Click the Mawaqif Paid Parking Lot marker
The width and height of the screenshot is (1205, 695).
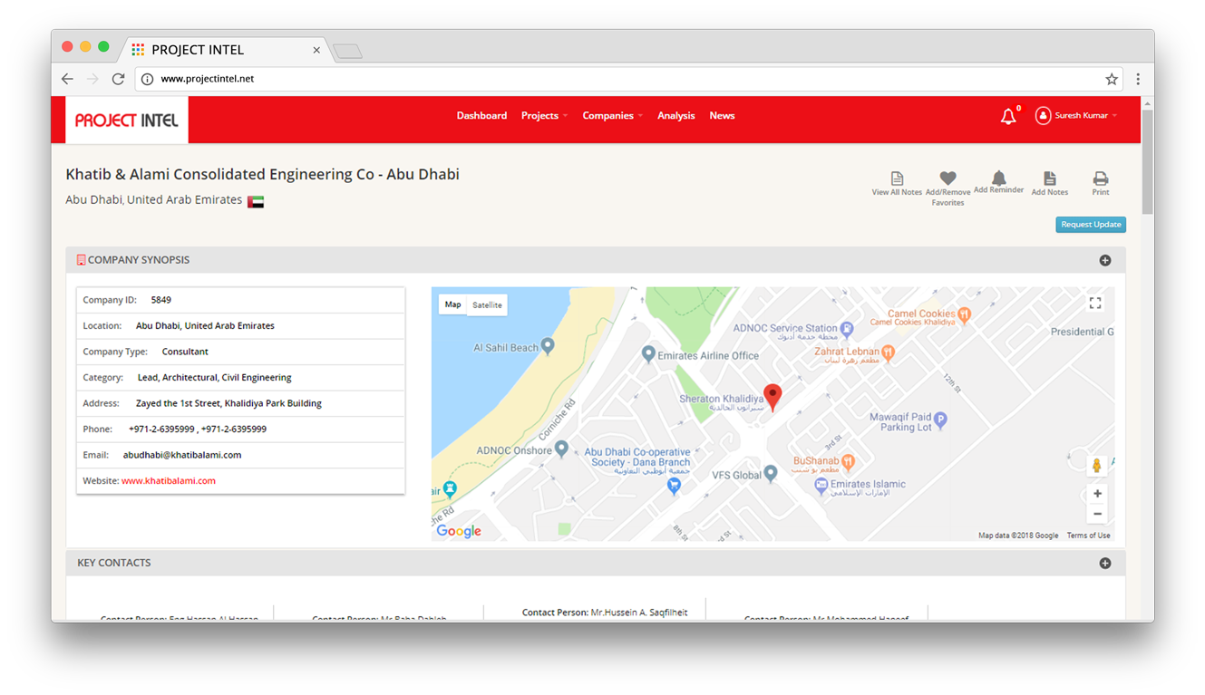(940, 420)
